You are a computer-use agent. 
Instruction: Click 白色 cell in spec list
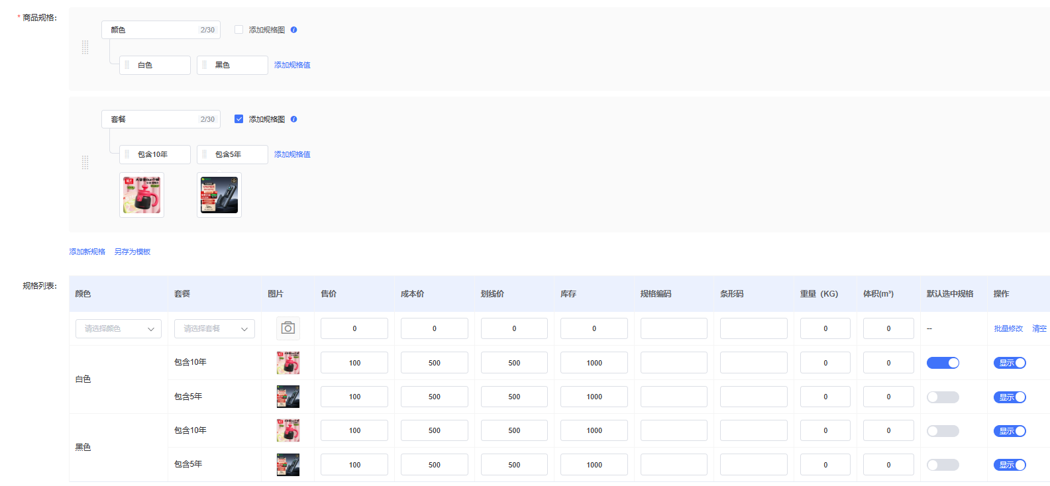point(118,379)
